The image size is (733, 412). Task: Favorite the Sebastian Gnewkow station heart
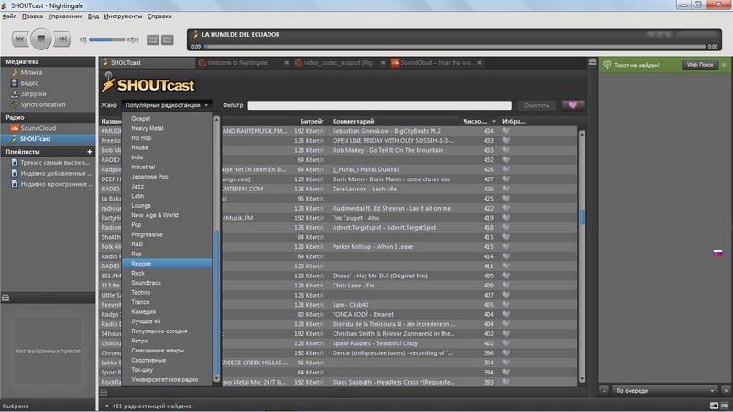(x=507, y=131)
